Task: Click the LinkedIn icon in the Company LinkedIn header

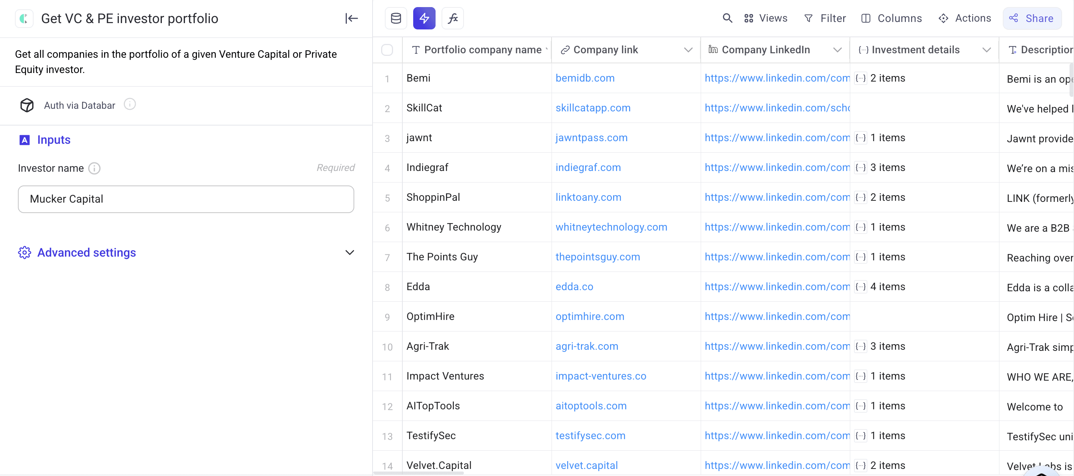Action: (713, 50)
